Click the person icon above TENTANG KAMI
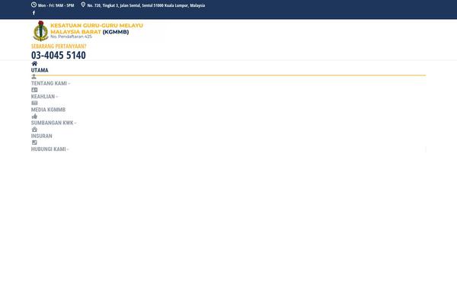The width and height of the screenshot is (457, 305). point(34,77)
